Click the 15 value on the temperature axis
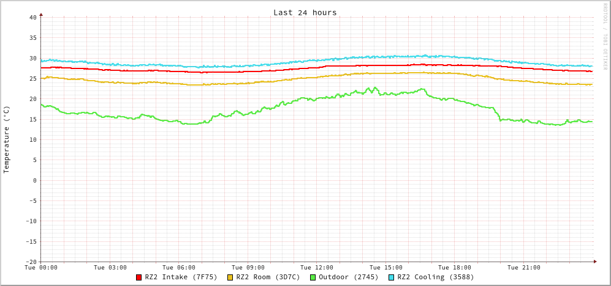 pos(32,119)
